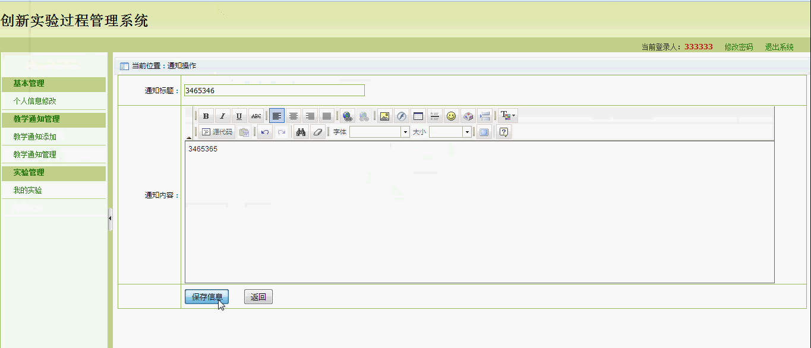Image resolution: width=811 pixels, height=348 pixels.
Task: Justify text in the editor
Action: point(327,116)
